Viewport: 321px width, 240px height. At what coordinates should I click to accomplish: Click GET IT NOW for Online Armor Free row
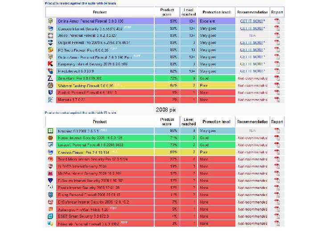[252, 57]
